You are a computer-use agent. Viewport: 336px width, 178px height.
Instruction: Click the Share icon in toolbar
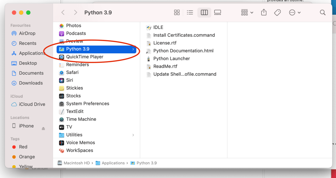(264, 12)
